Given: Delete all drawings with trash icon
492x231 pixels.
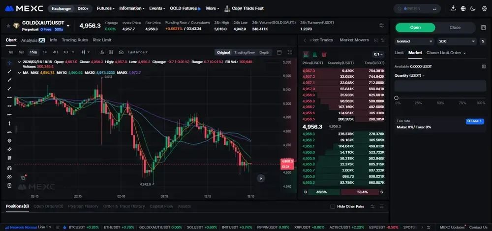Looking at the screenshot, I should [9, 185].
